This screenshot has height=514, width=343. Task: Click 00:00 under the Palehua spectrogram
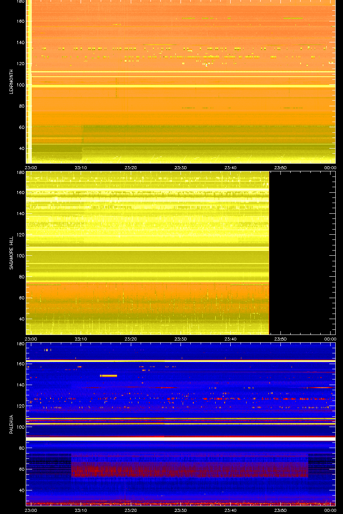pyautogui.click(x=330, y=510)
